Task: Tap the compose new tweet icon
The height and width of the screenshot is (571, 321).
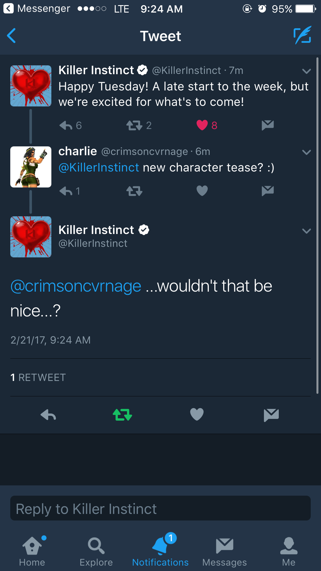Action: (302, 36)
